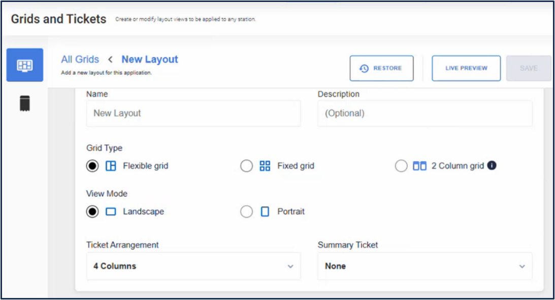Open the Tickets sidebar icon
The image size is (555, 300).
(x=25, y=104)
